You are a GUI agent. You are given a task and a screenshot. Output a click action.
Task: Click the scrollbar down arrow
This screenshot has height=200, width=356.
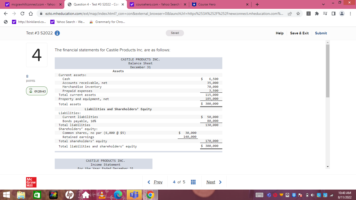[328, 167]
